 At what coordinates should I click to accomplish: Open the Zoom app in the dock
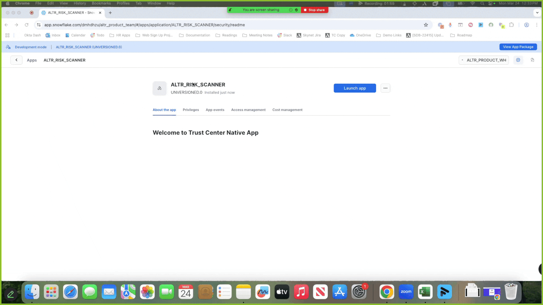(x=406, y=292)
